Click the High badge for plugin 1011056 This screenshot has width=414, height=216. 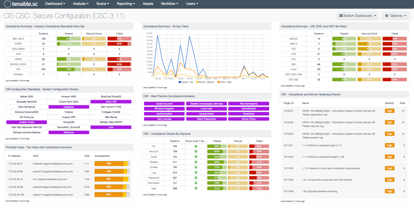tap(390, 191)
